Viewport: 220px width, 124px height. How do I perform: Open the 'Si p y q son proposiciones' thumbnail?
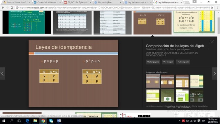pyautogui.click(x=194, y=22)
